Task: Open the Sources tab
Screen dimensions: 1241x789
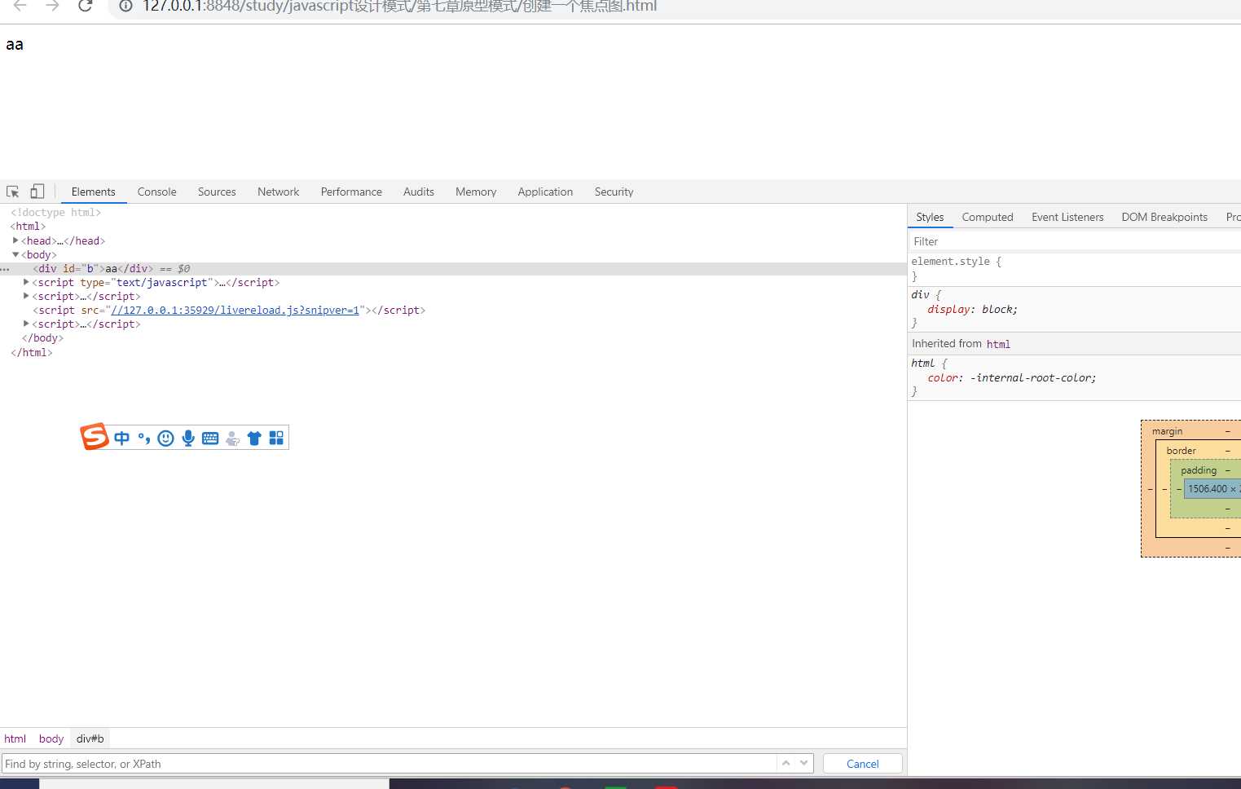Action: (217, 192)
